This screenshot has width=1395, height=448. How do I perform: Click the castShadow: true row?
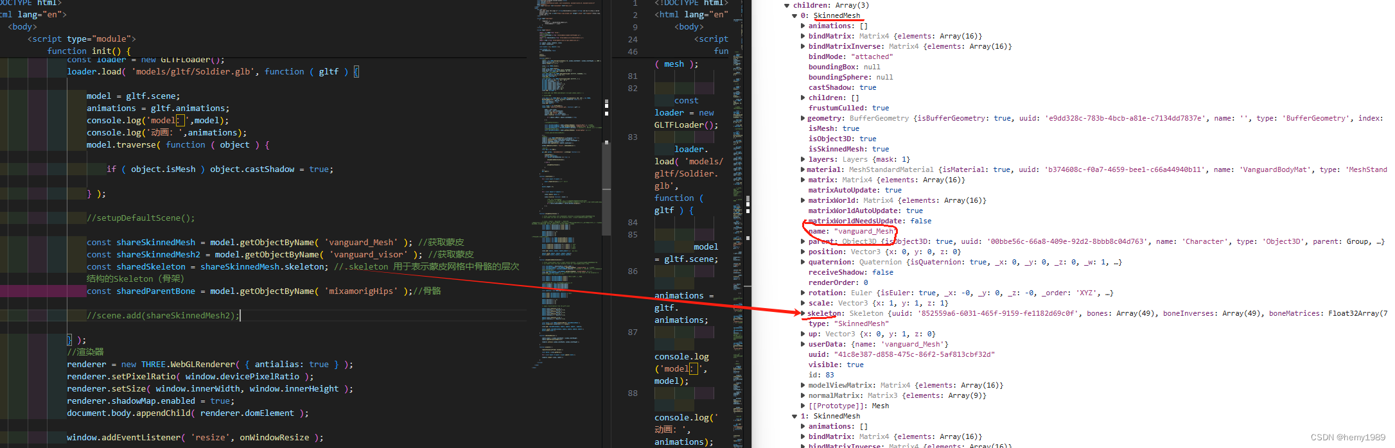point(843,87)
